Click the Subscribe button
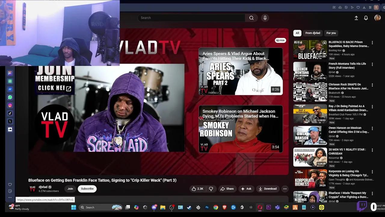Image resolution: width=385 pixels, height=217 pixels. tap(87, 189)
